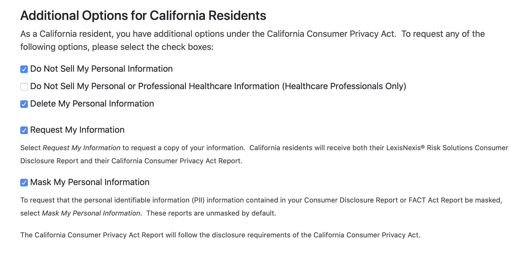The height and width of the screenshot is (254, 528).
Task: Untick the Request My Information checkbox
Action: (24, 130)
